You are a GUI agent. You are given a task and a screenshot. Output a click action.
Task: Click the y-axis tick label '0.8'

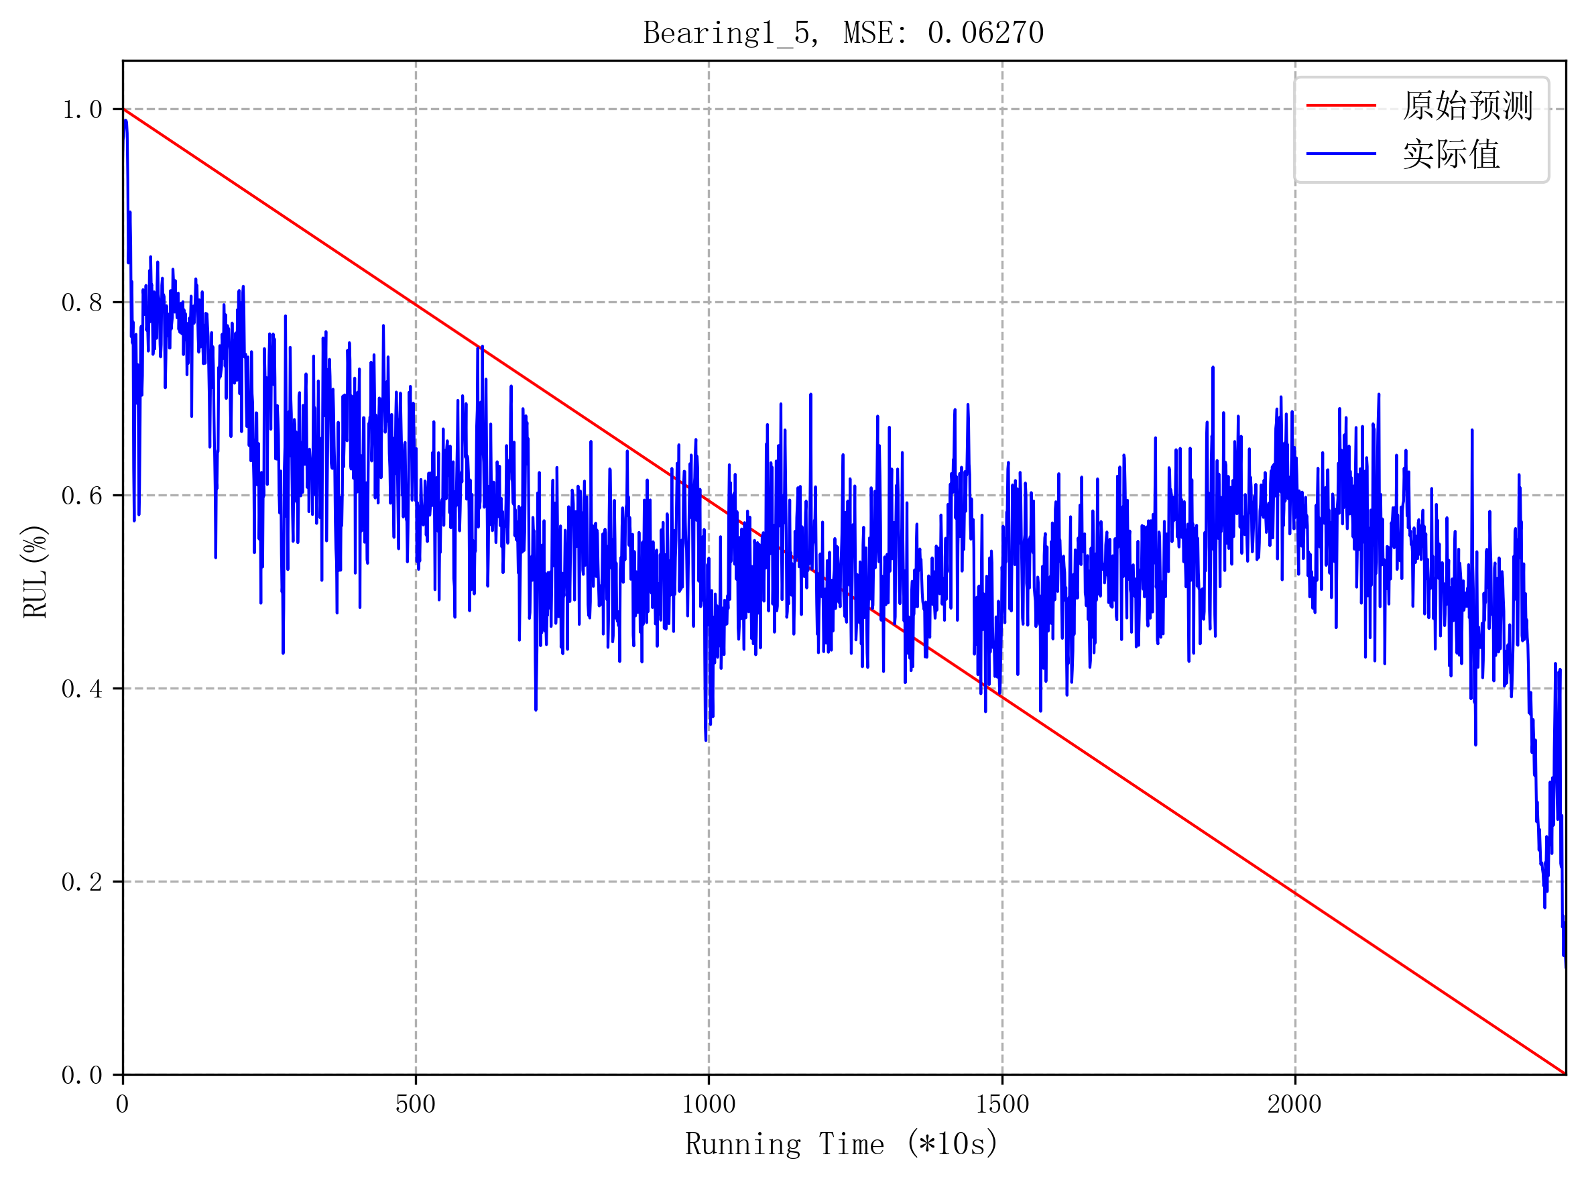(82, 302)
